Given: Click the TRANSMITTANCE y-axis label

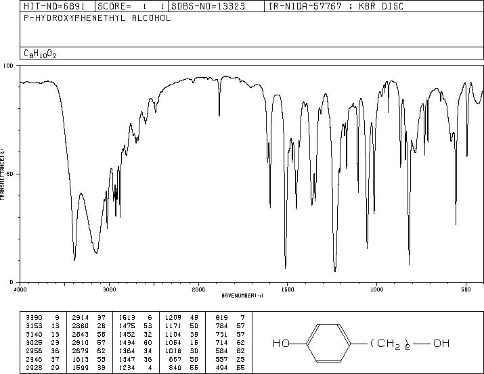Looking at the screenshot, I should pyautogui.click(x=2, y=174).
